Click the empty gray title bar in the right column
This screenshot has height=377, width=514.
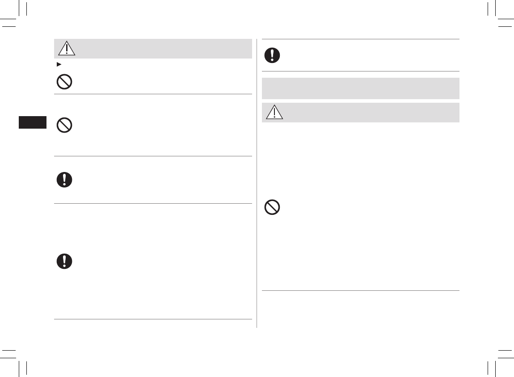[x=360, y=88]
